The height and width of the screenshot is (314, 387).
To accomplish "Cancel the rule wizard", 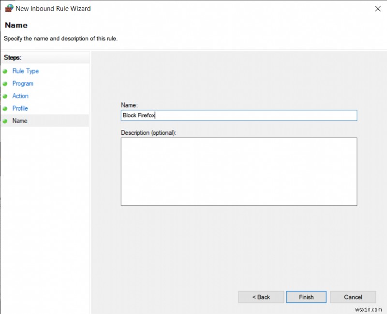I will point(353,297).
